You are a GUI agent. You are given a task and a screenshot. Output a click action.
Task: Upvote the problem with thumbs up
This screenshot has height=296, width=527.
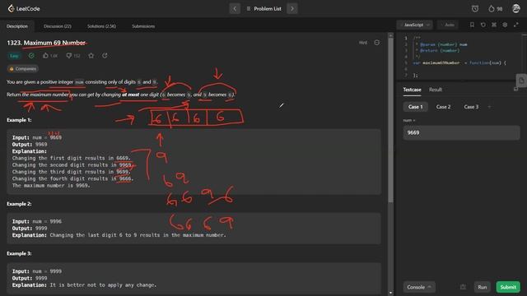[x=50, y=56]
